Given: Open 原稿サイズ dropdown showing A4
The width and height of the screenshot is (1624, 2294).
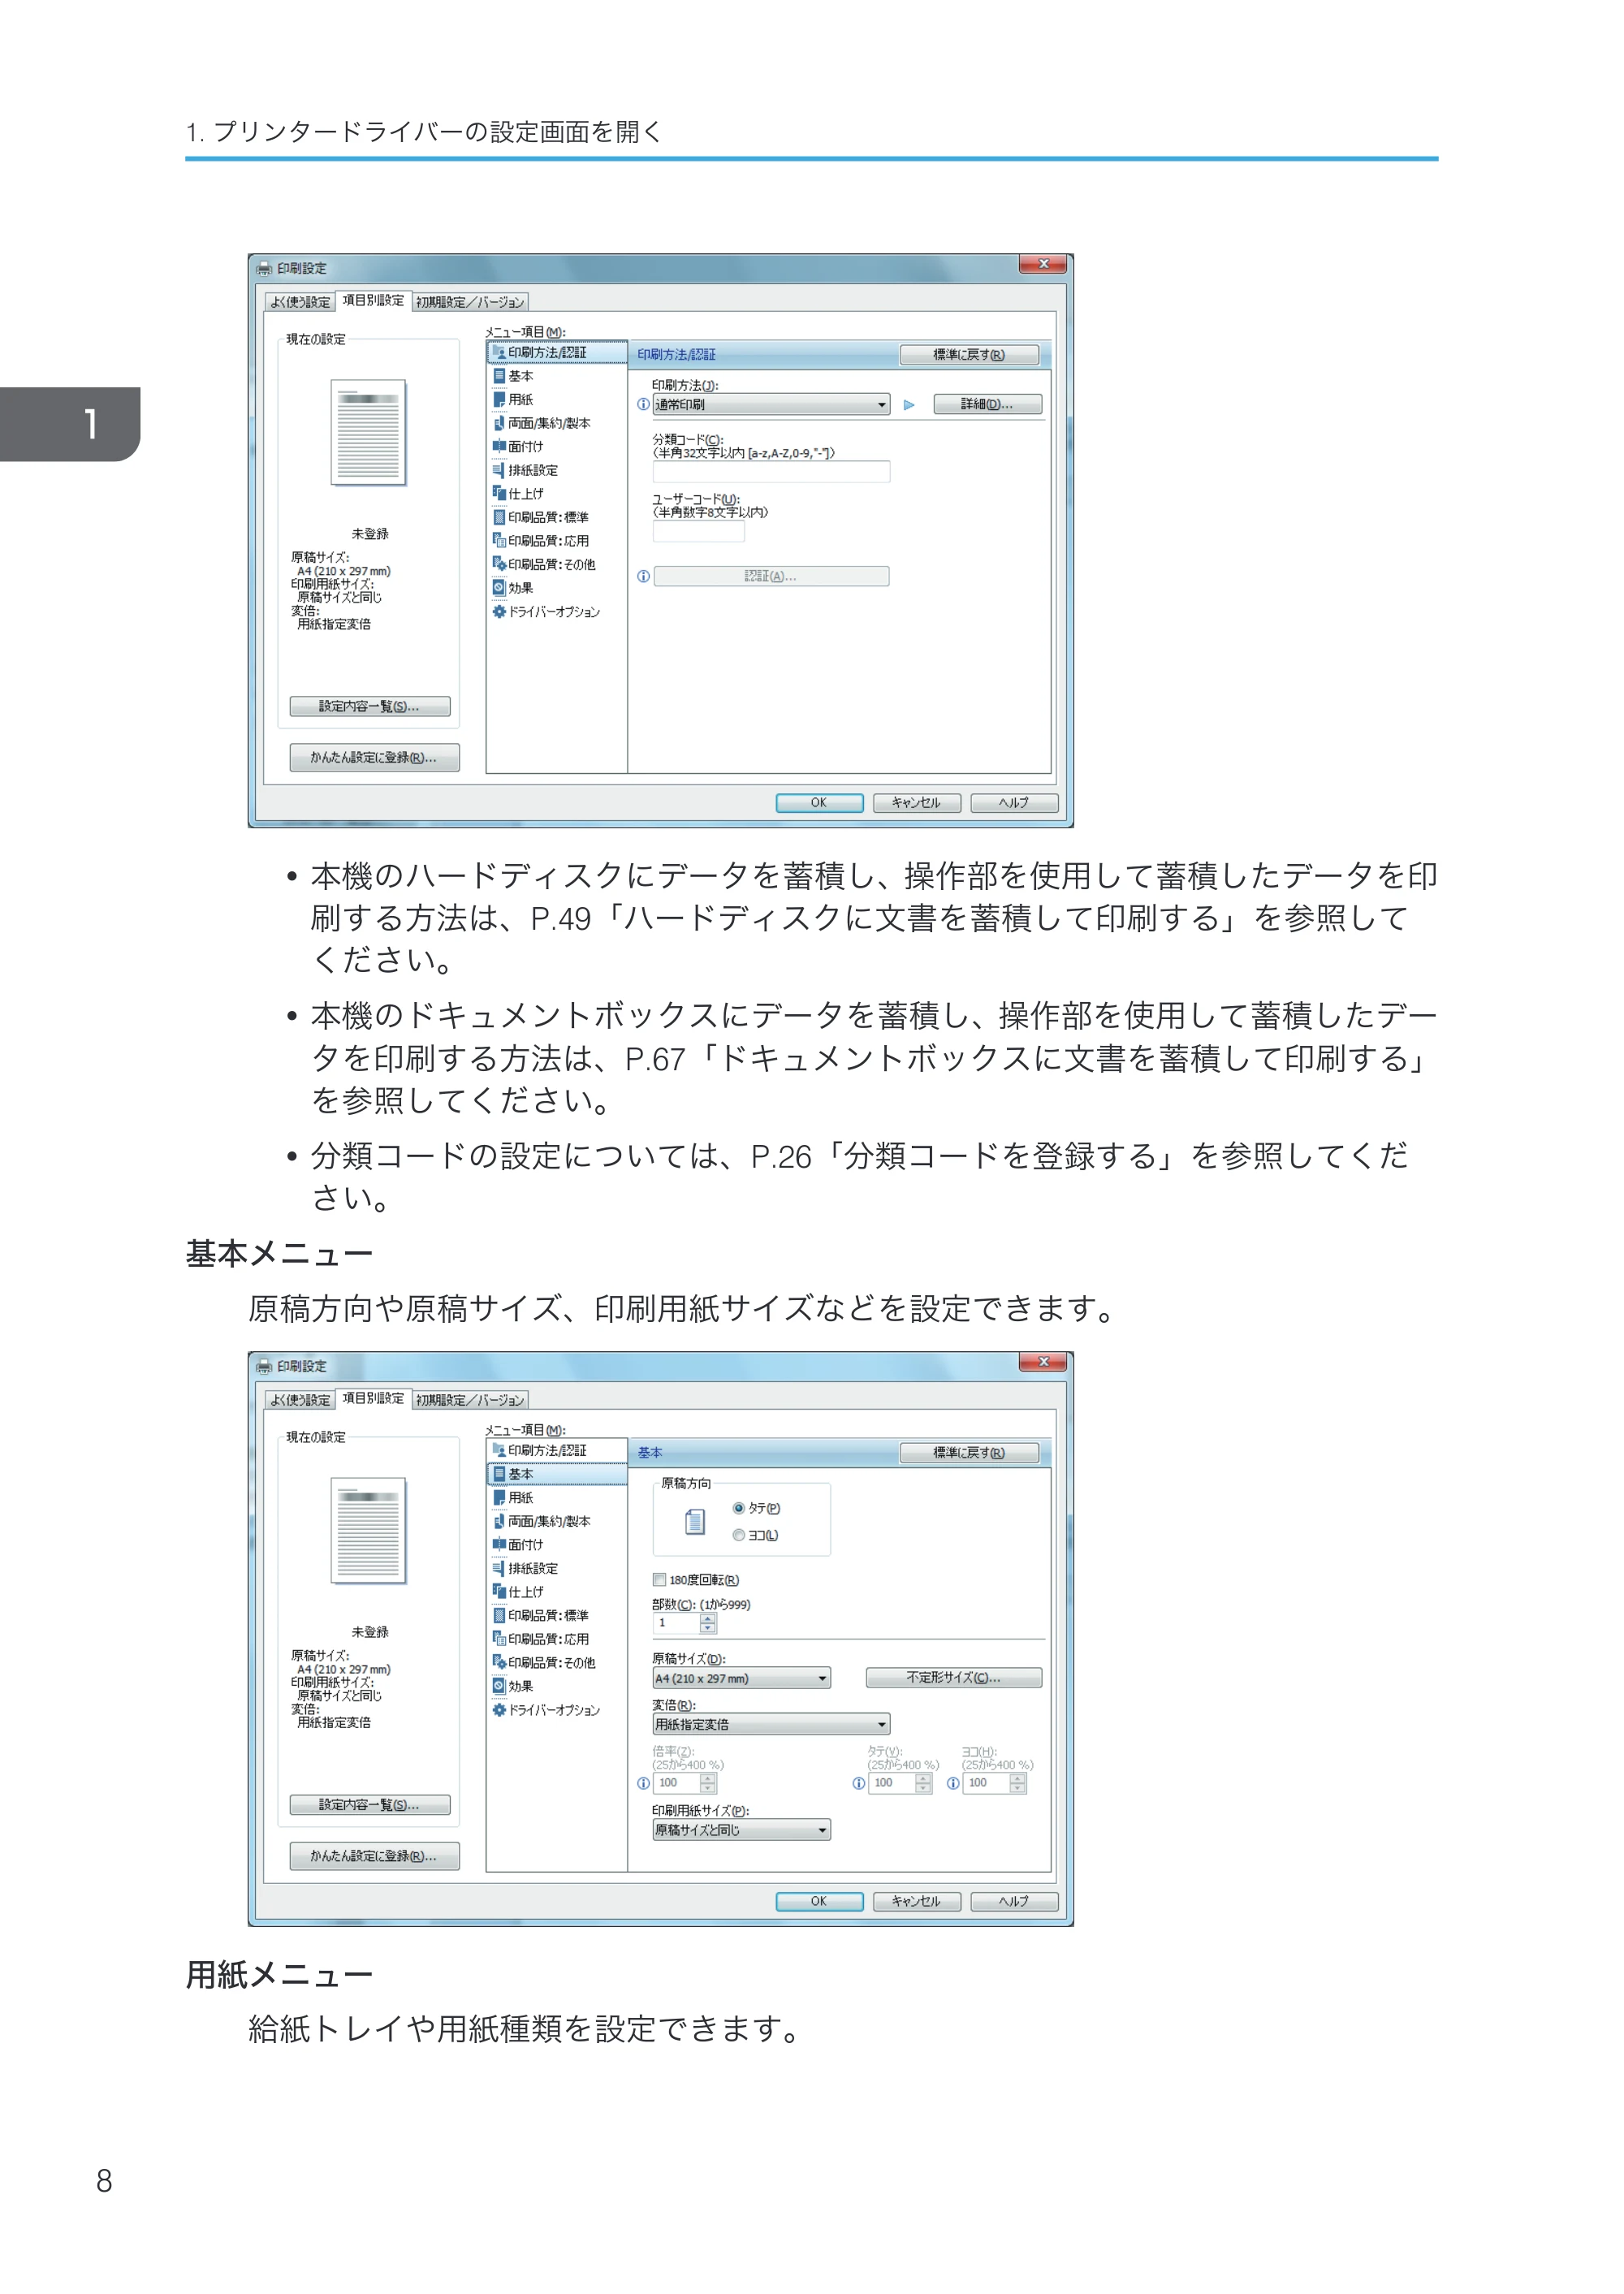Looking at the screenshot, I should 741,1678.
